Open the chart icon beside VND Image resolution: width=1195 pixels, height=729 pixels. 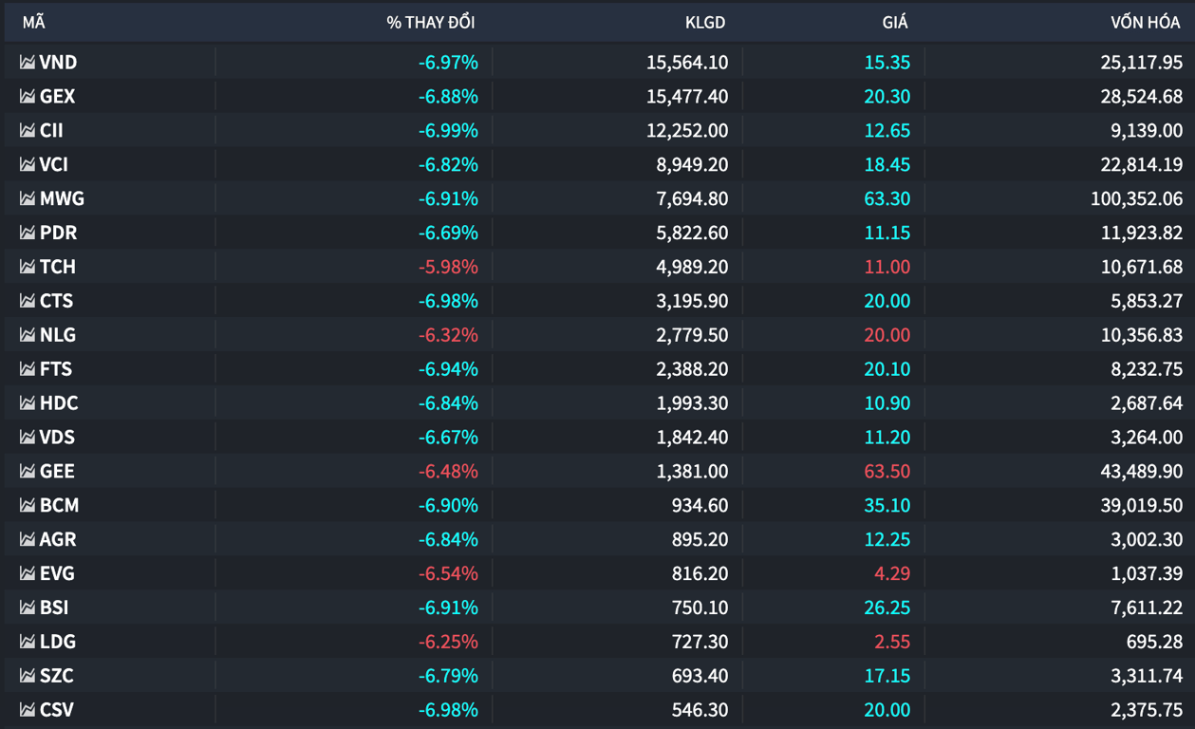pos(28,63)
